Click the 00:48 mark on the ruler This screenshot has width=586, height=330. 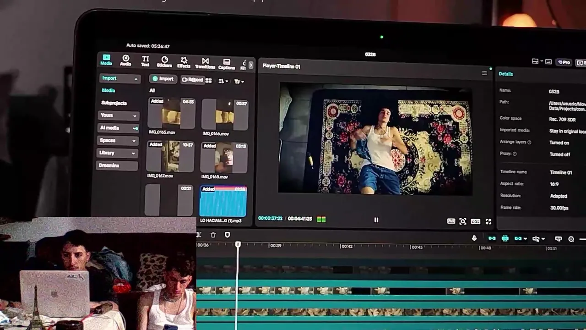485,248
